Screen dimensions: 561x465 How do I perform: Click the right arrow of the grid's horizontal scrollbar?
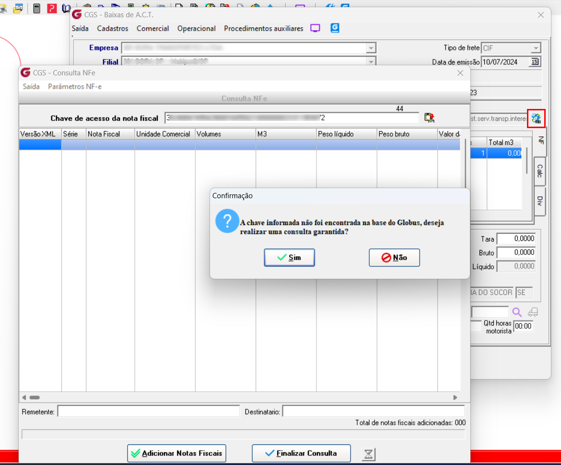(455, 397)
